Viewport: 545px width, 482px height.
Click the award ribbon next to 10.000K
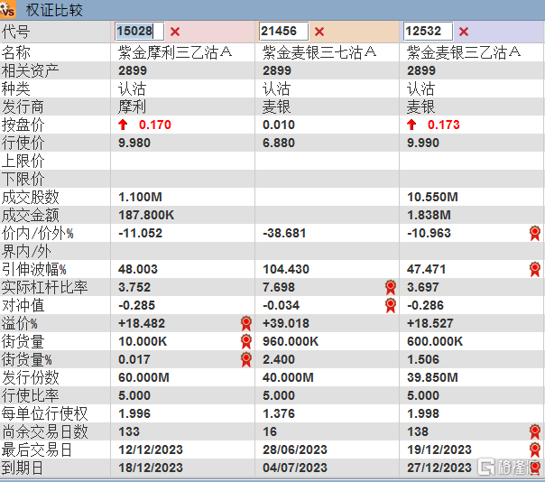tap(246, 341)
